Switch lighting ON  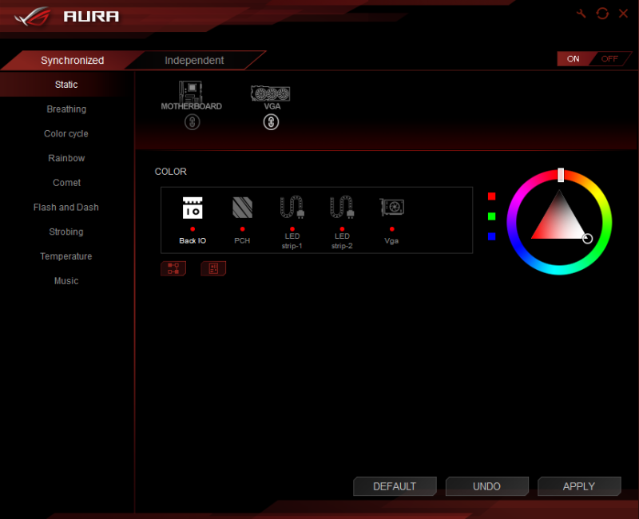click(573, 58)
